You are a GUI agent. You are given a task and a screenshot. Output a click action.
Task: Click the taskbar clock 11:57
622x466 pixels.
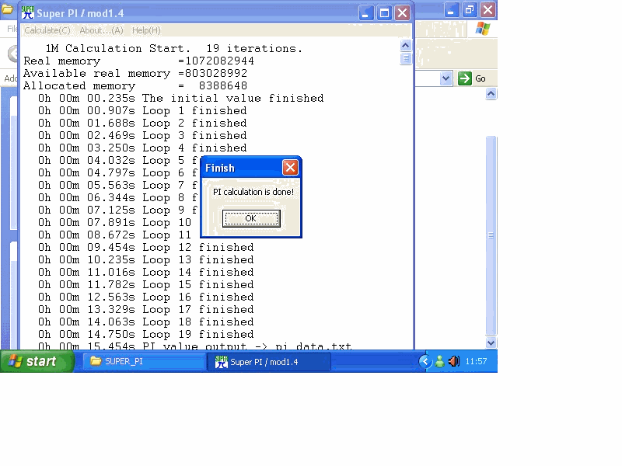(x=476, y=361)
